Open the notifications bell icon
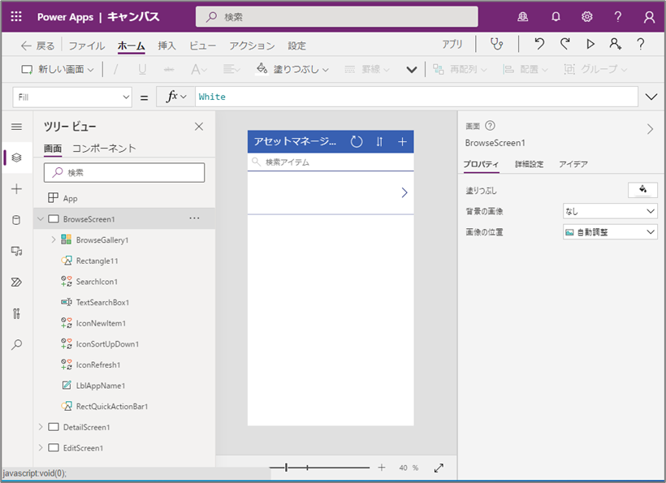This screenshot has height=483, width=666. pyautogui.click(x=556, y=16)
